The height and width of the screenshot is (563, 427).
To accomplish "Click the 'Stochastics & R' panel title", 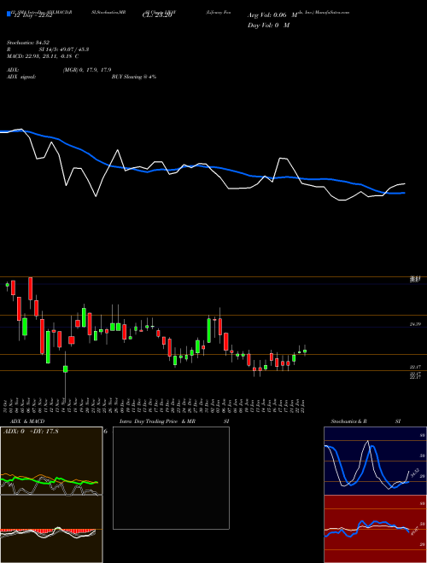I will [x=349, y=421].
